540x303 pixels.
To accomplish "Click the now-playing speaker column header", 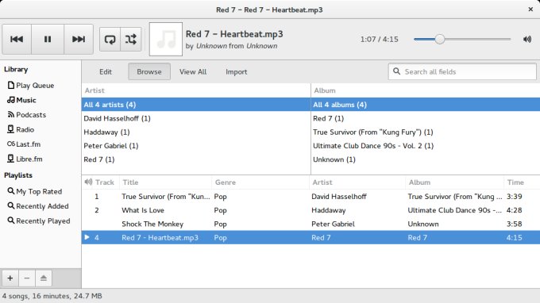I will pos(88,182).
